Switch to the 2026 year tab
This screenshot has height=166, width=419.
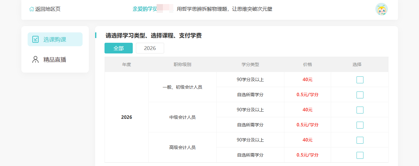point(150,48)
